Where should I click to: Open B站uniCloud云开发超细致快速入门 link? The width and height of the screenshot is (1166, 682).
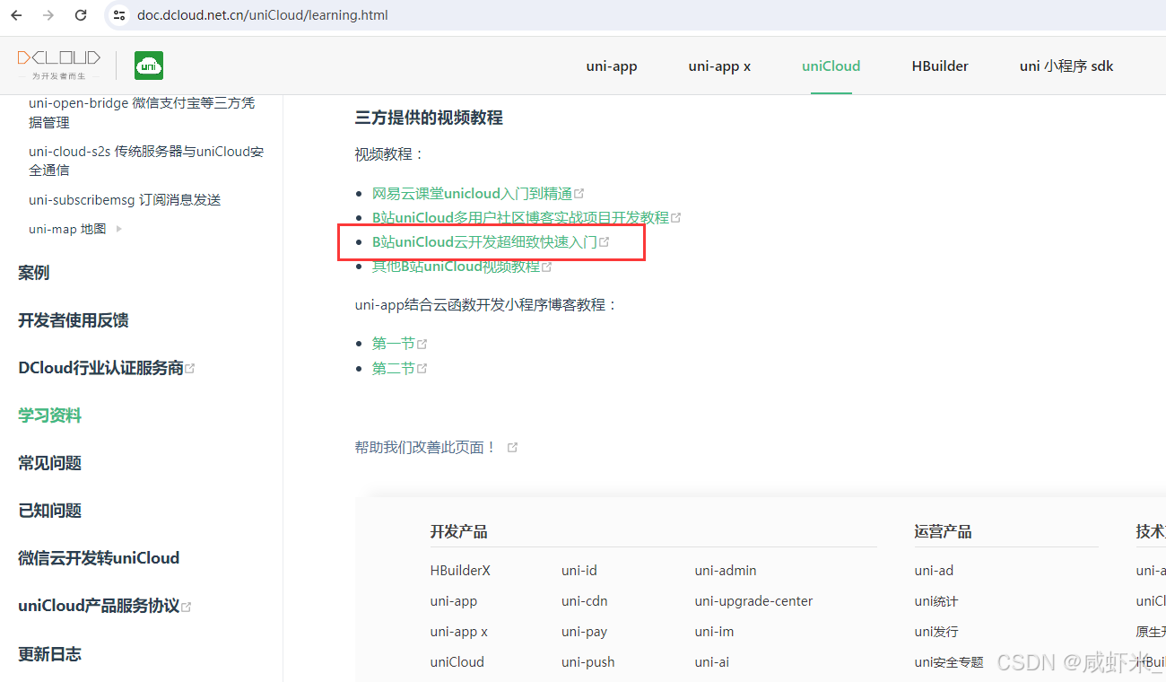(x=484, y=242)
